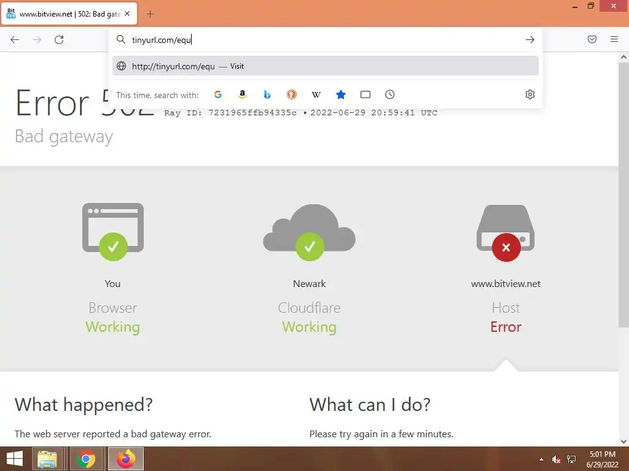Screen dimensions: 629x471
Task: Click the "Bad gateway" subtitle
Action: click(x=64, y=137)
